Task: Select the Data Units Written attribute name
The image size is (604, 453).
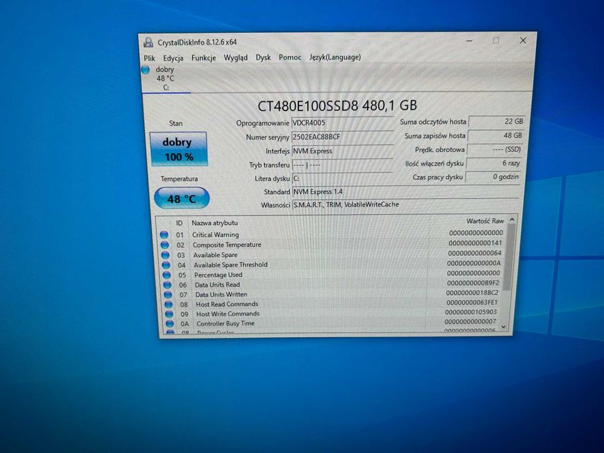Action: click(x=221, y=294)
